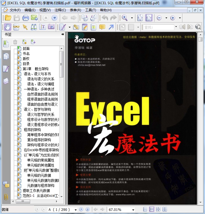Image resolution: width=205 pixels, height=214 pixels.
Task: Toggle continuous facing view mode
Action: tap(165, 209)
